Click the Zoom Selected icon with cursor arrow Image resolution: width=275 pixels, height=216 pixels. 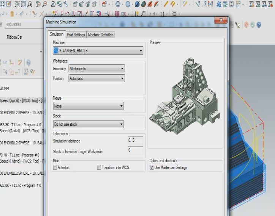click(30, 4)
